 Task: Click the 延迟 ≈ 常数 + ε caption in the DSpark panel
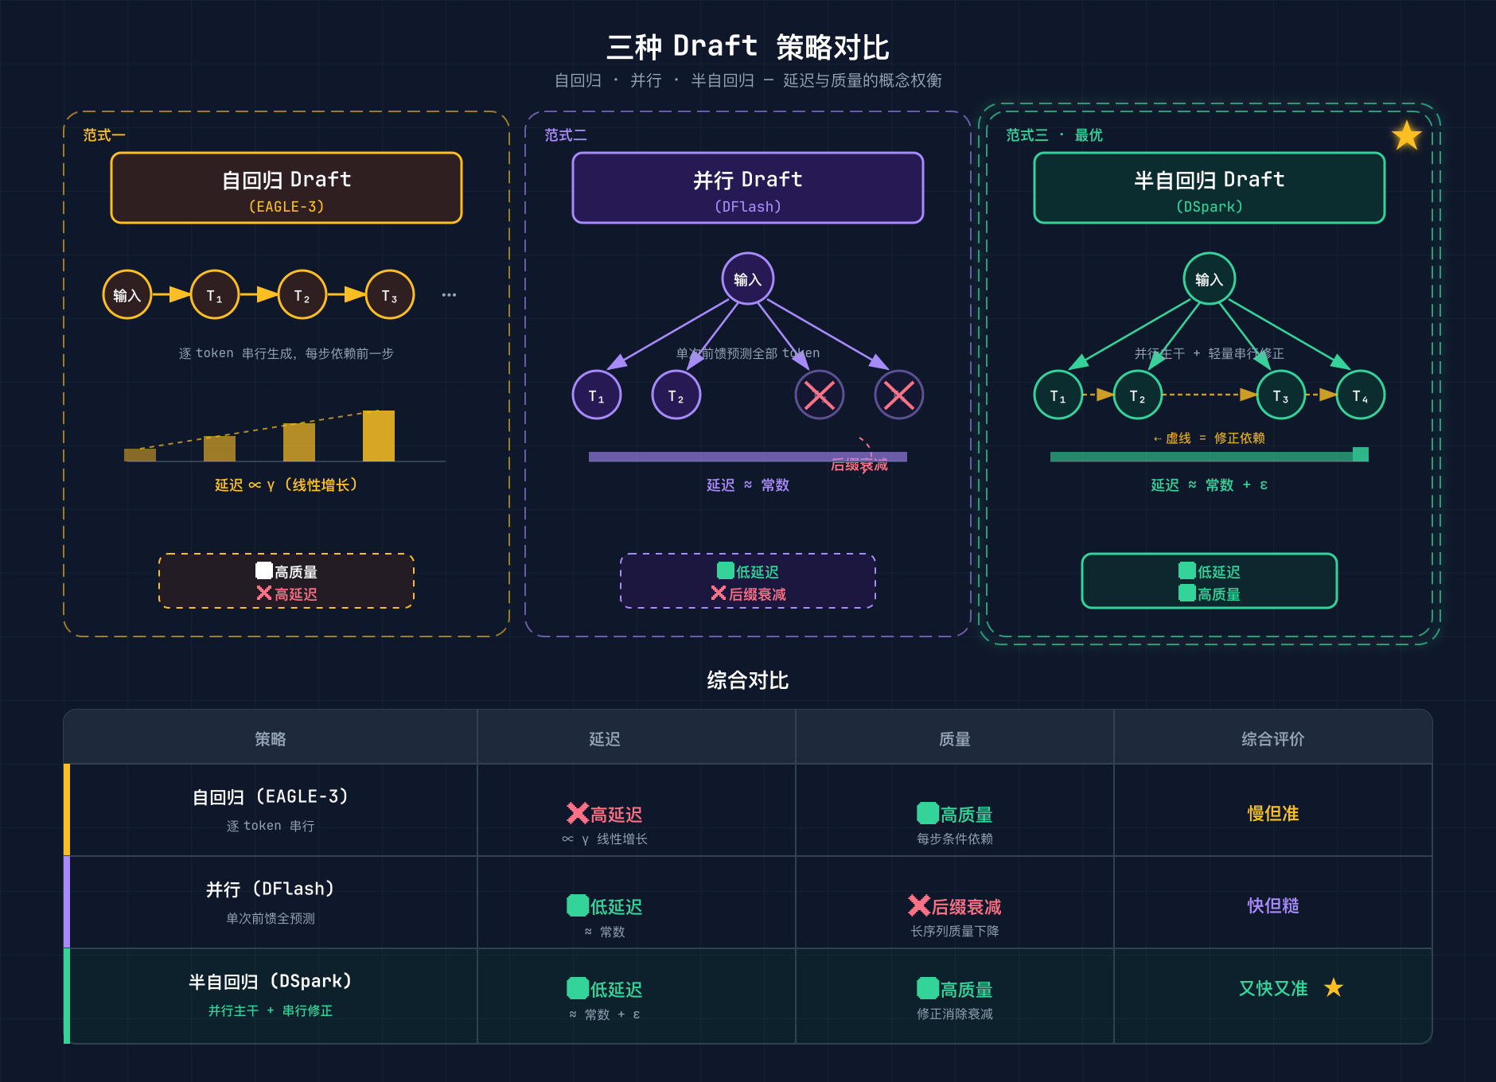(1210, 485)
